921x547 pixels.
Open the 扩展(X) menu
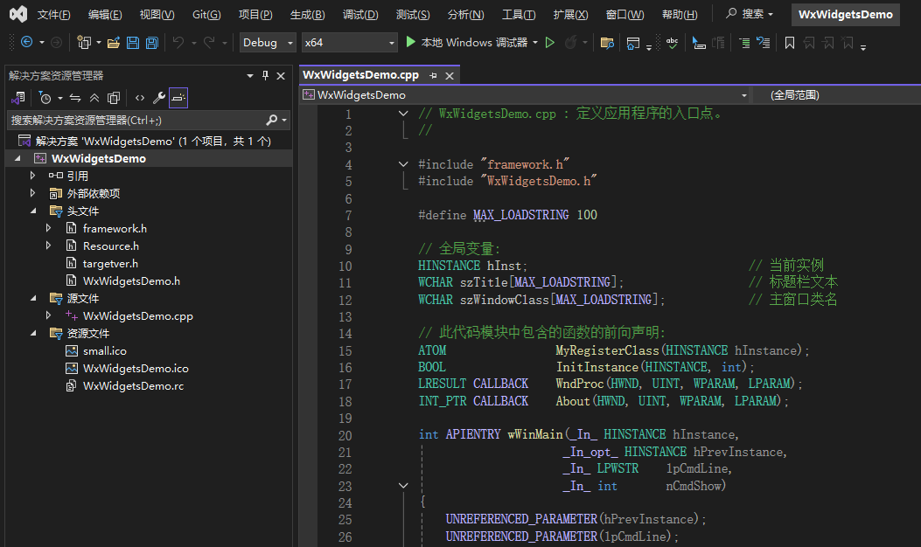pos(570,14)
